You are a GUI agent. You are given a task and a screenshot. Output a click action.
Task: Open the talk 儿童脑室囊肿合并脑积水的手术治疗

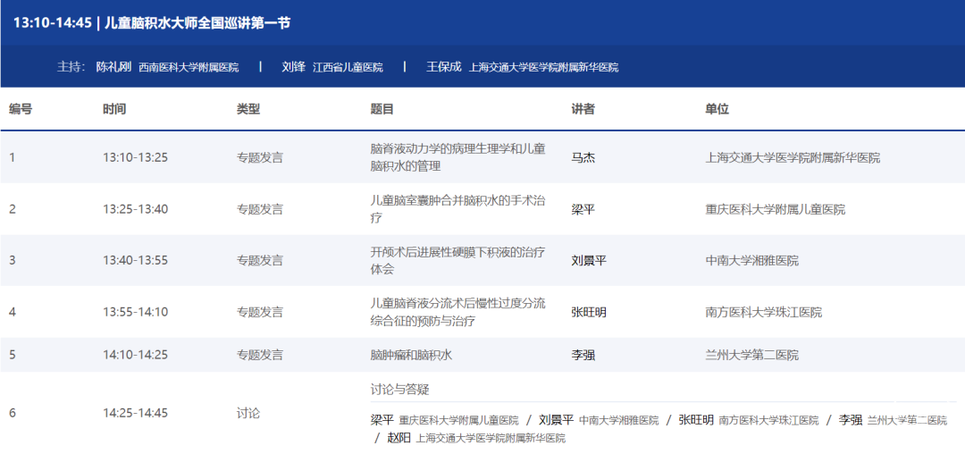pos(457,209)
